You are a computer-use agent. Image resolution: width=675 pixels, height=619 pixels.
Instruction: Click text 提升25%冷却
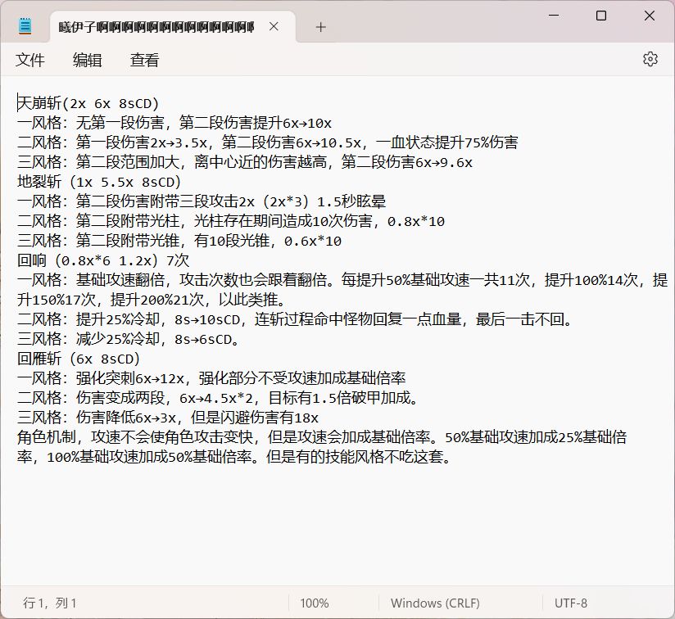click(118, 319)
